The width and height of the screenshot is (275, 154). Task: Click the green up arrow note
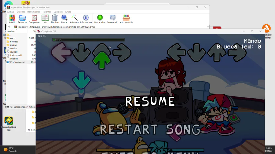(x=102, y=60)
